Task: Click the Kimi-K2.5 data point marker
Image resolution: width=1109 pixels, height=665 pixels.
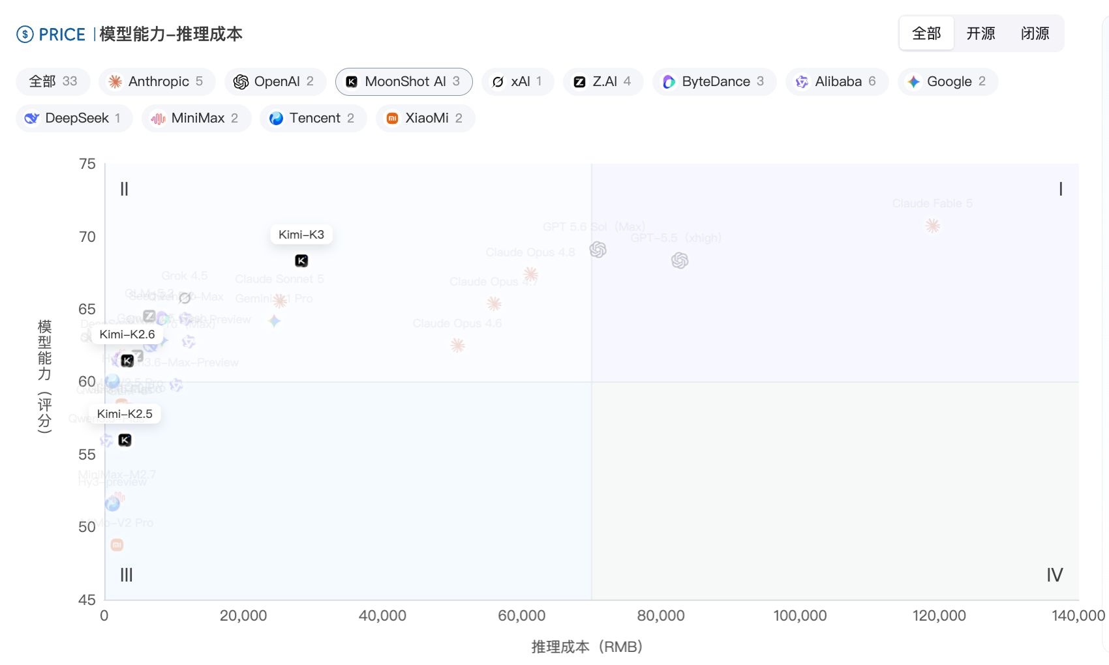Action: (x=125, y=440)
